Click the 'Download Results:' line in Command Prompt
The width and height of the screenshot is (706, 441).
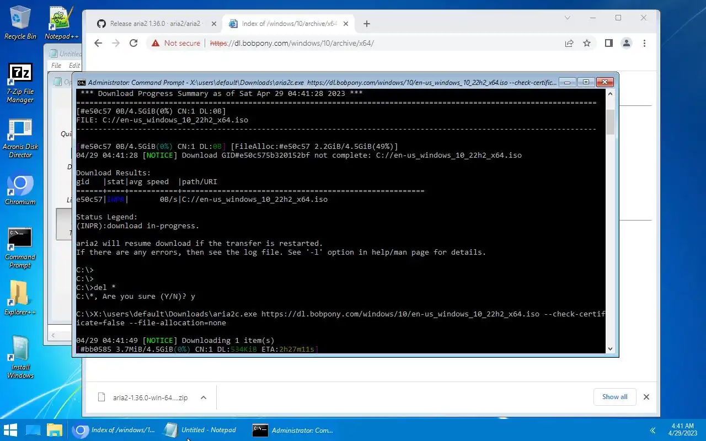[x=113, y=173]
